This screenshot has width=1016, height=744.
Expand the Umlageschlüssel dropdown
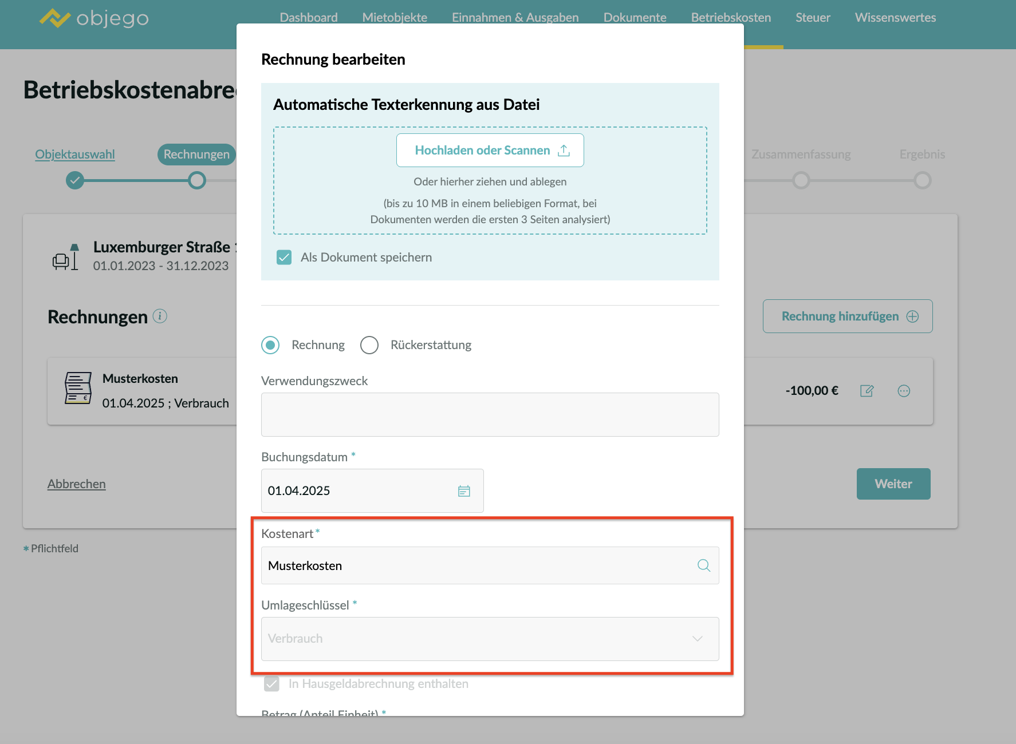(x=490, y=639)
